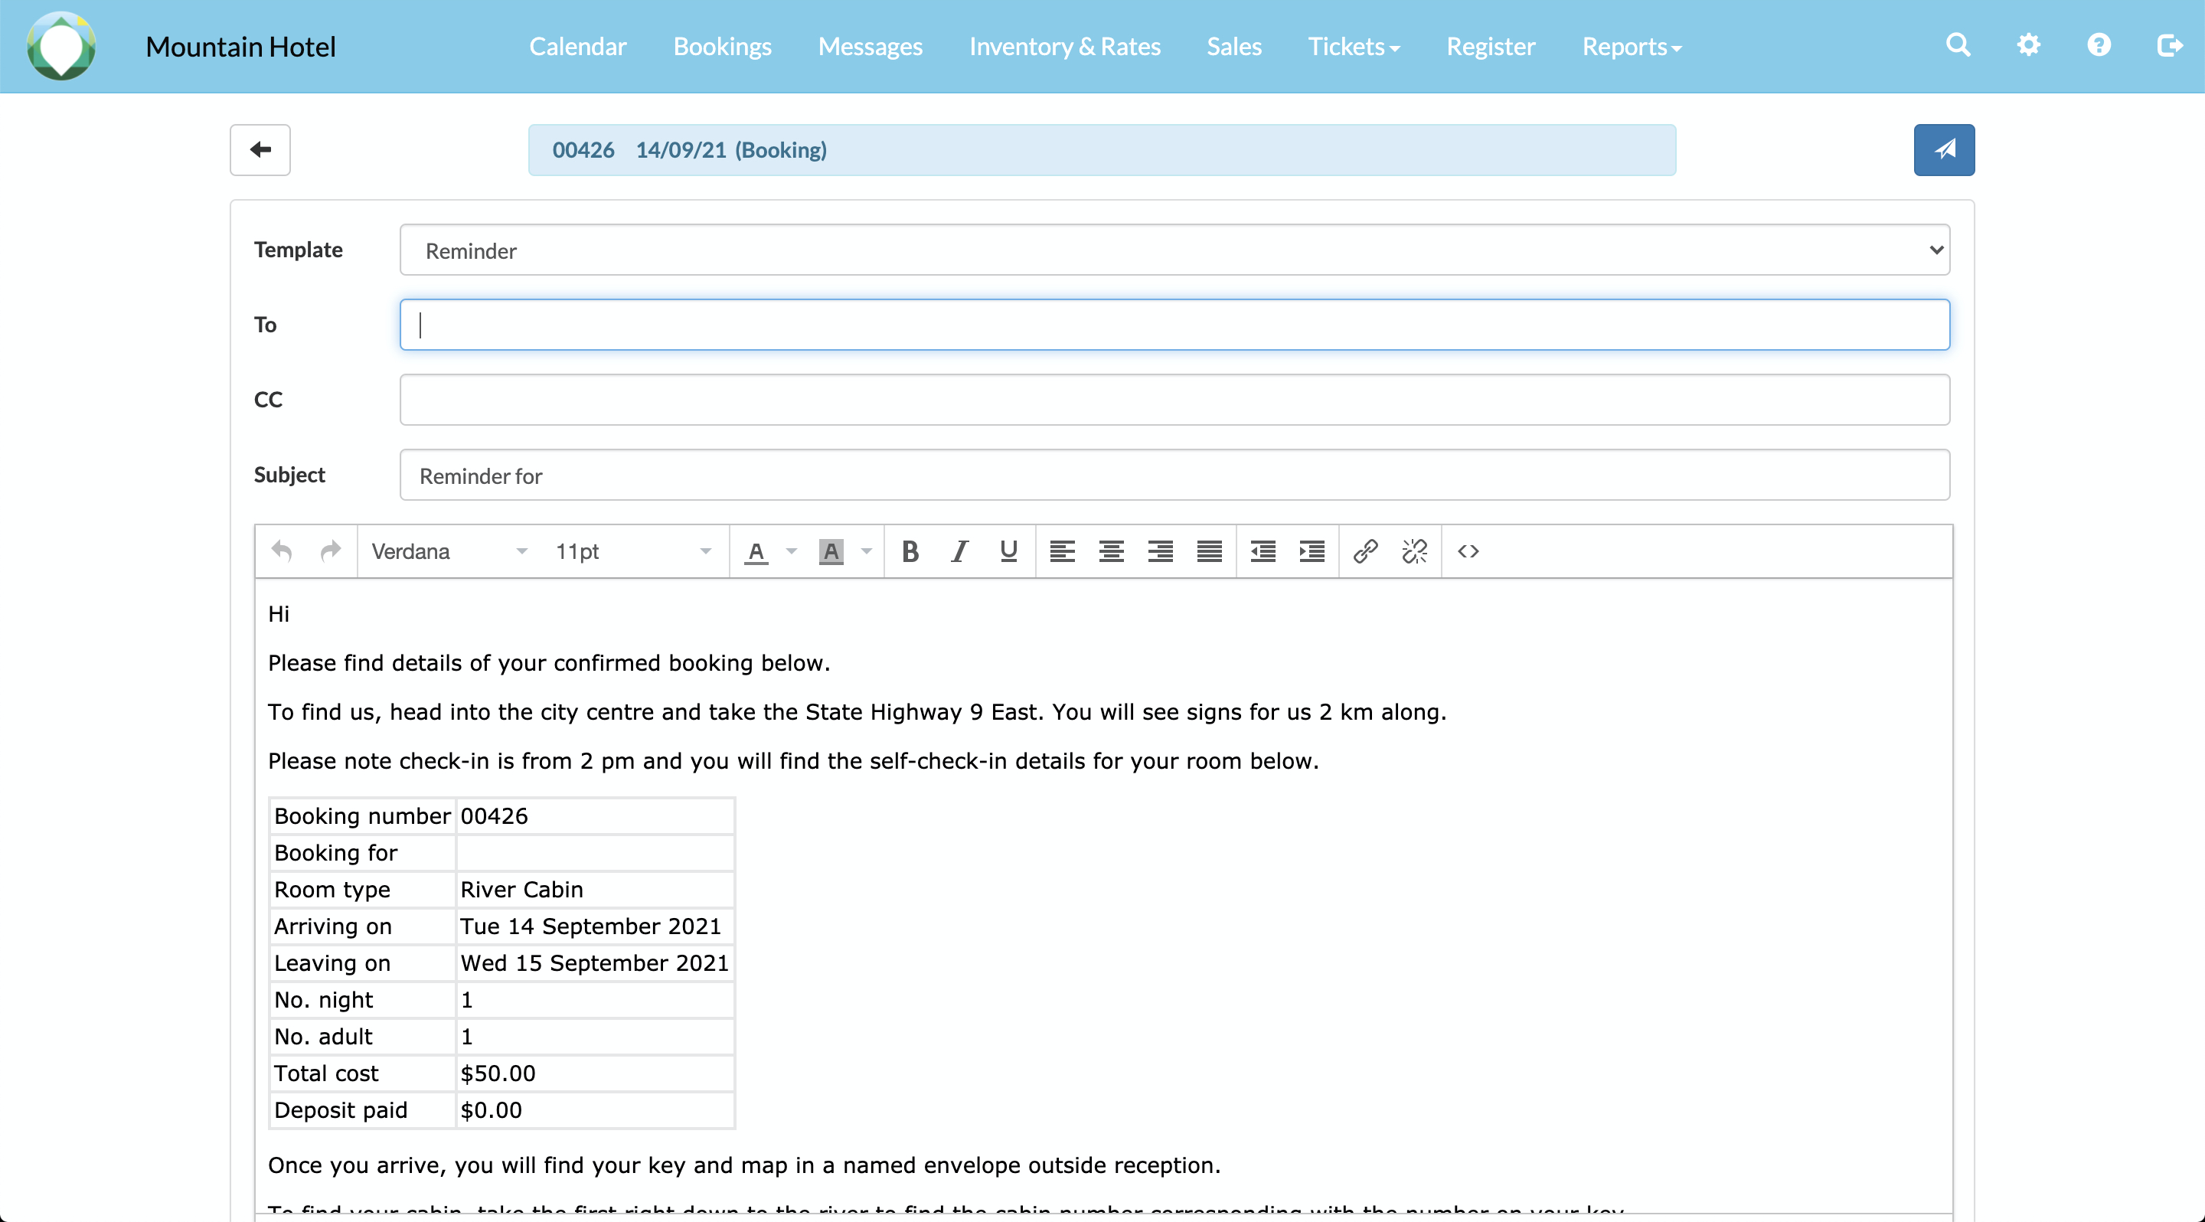Click the send message paper plane button
Viewport: 2205px width, 1222px height.
[x=1943, y=150]
